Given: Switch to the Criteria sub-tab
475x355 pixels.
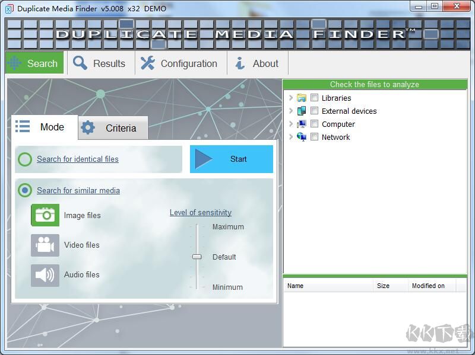Looking at the screenshot, I should tap(113, 128).
